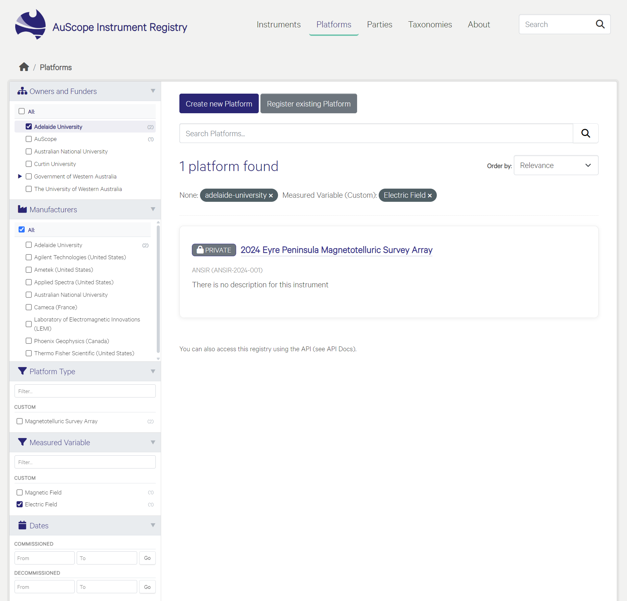
Task: Remove the Electric Field filter tag
Action: click(430, 195)
